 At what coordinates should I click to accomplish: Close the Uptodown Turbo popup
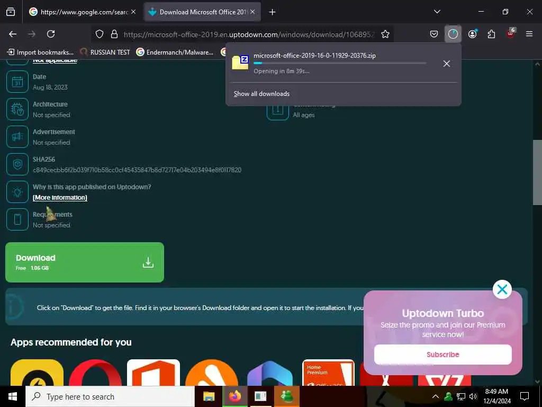click(x=502, y=289)
